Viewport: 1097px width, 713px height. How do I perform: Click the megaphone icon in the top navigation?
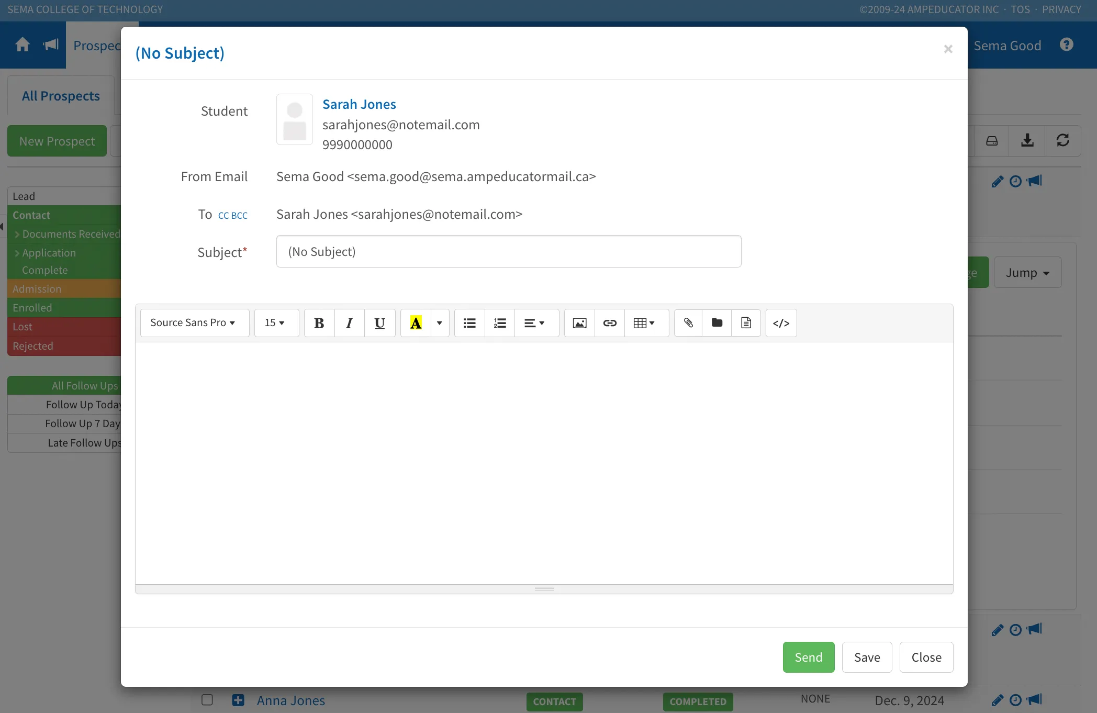51,44
